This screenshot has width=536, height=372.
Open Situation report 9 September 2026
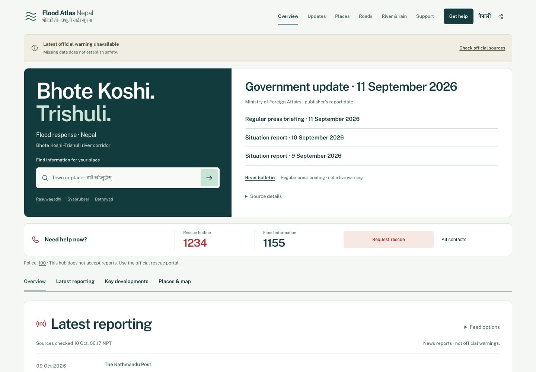293,156
